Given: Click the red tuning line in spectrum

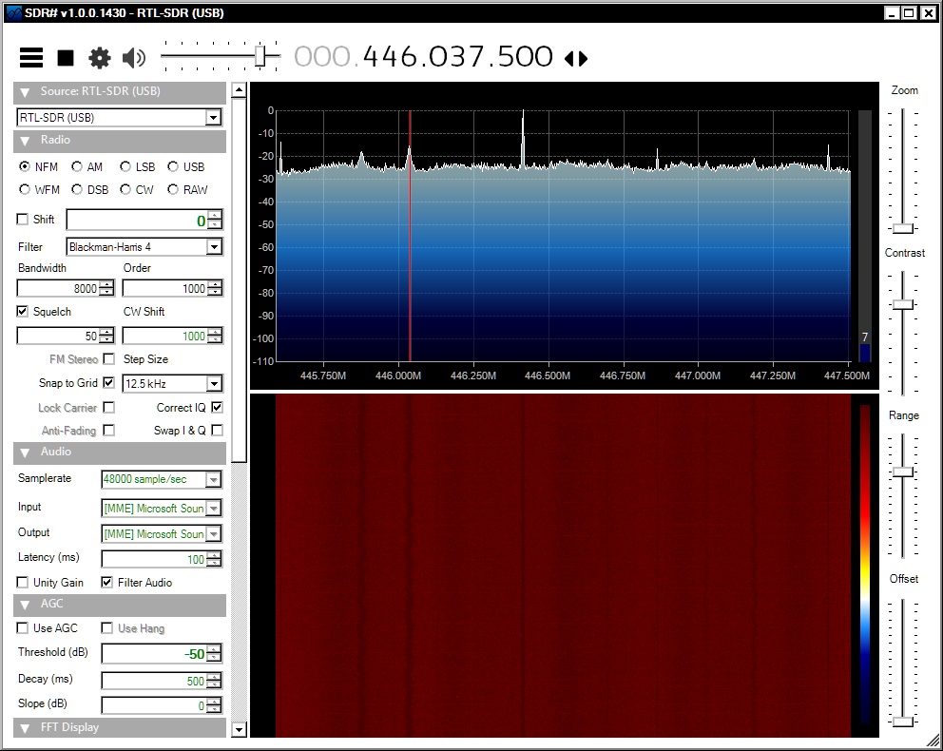Looking at the screenshot, I should point(410,236).
